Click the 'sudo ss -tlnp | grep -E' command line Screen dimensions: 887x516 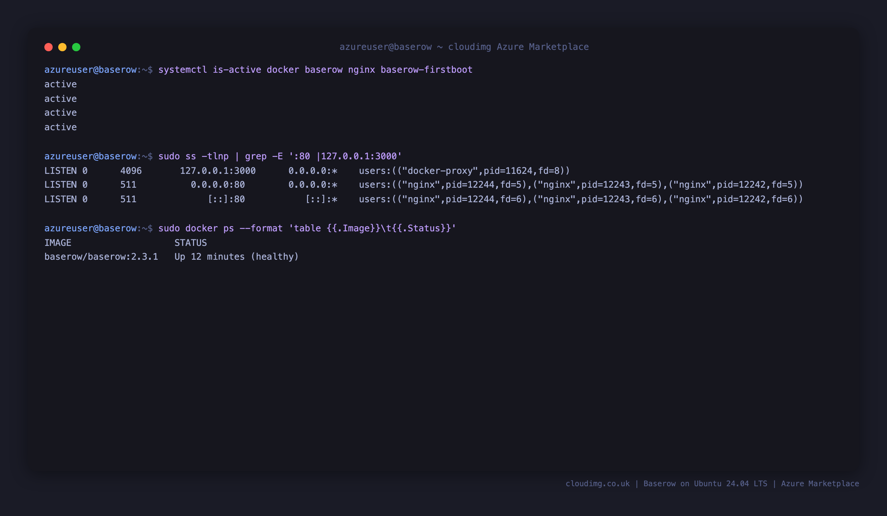pyautogui.click(x=280, y=156)
